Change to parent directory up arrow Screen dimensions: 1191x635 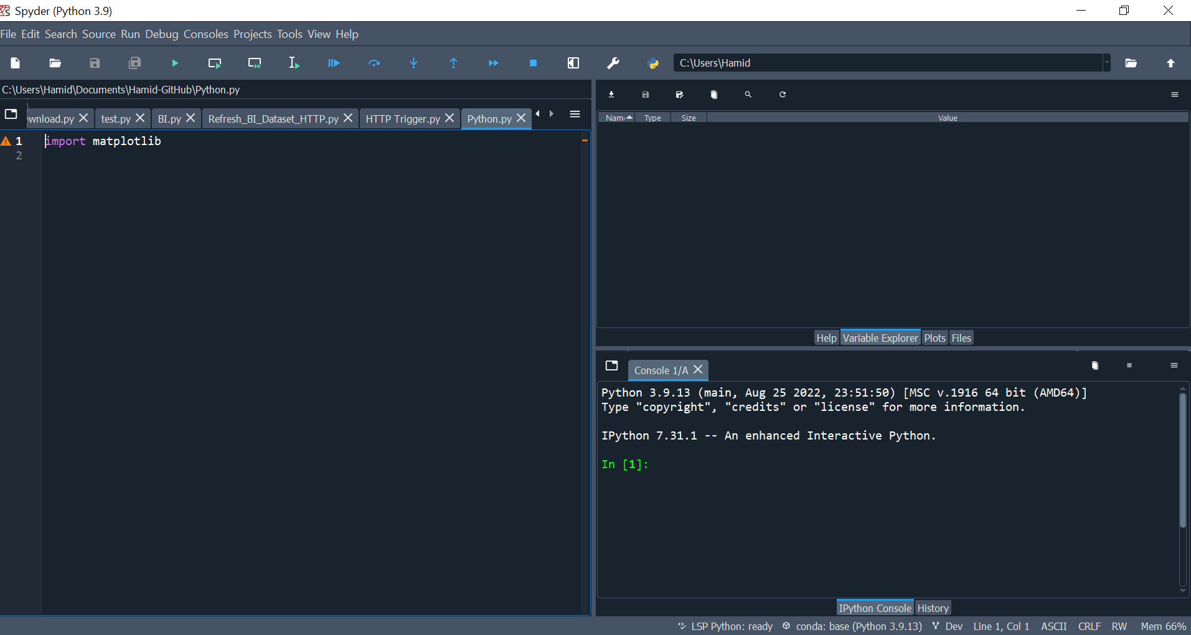1170,63
